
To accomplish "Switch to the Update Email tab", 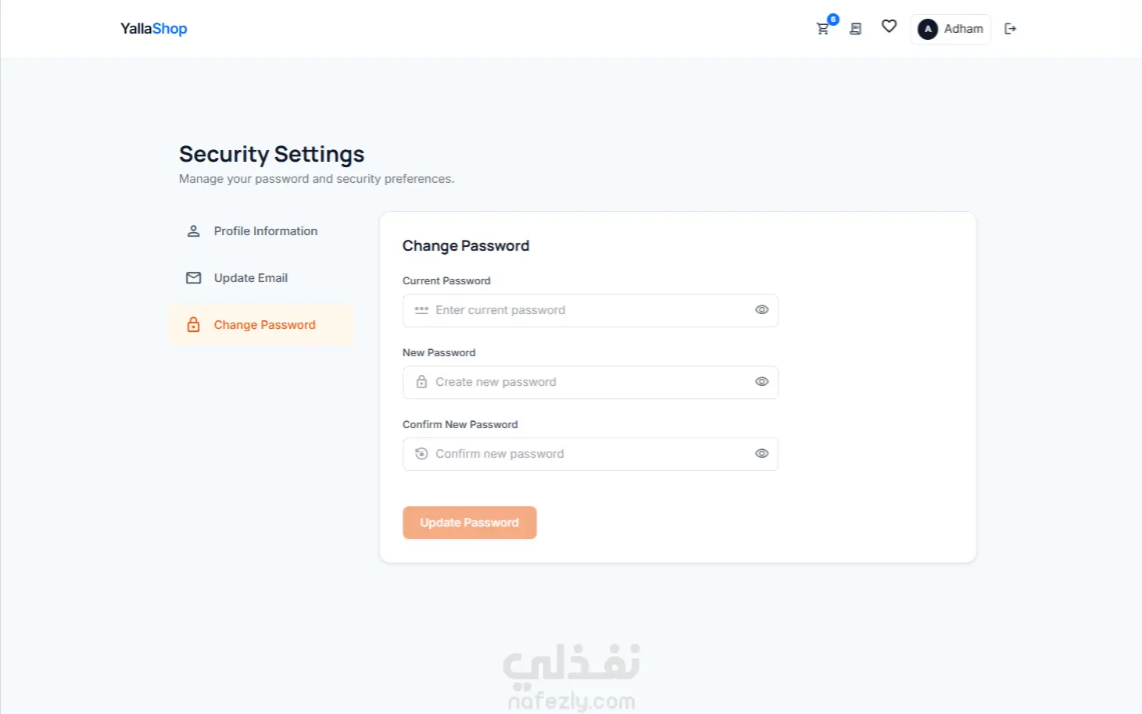I will 261,278.
